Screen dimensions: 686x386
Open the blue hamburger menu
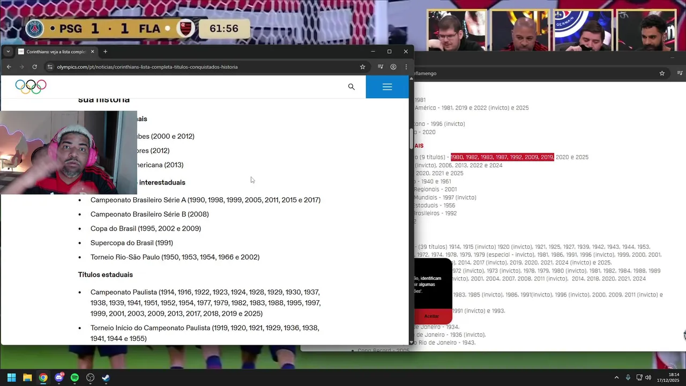387,87
